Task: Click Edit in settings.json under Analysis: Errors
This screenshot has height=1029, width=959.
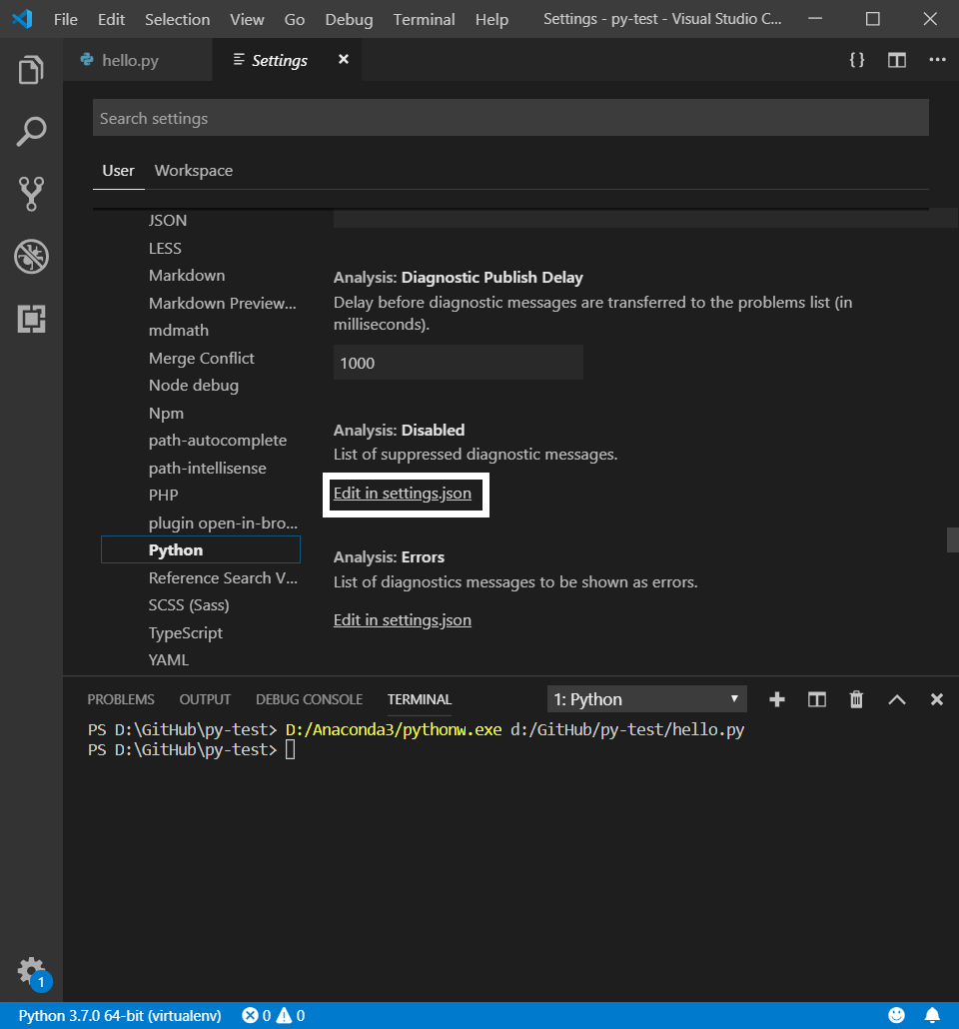Action: click(403, 620)
